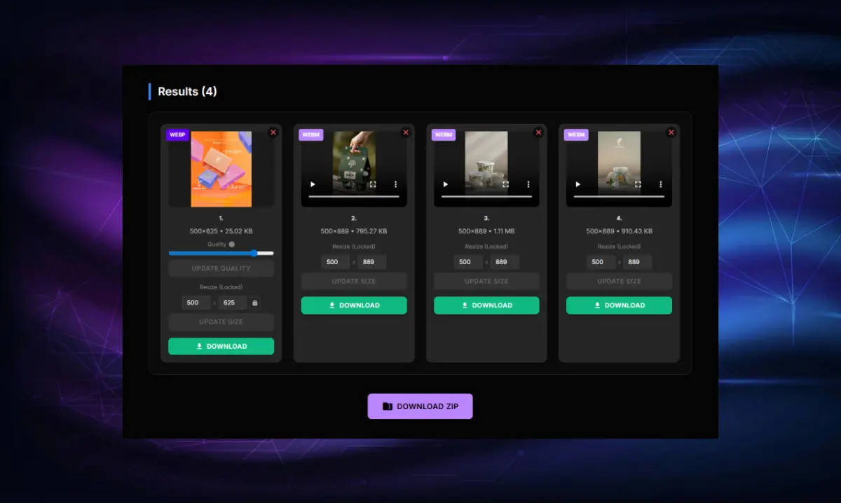The image size is (841, 503).
Task: Open the more-options menu on video 2
Action: [x=395, y=184]
